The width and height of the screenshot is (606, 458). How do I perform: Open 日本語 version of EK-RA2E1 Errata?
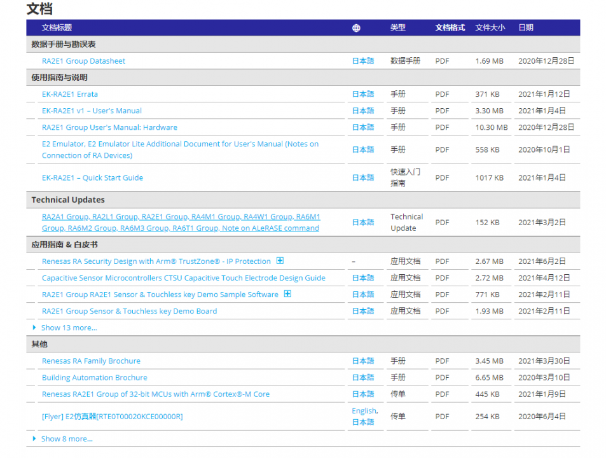(x=363, y=94)
